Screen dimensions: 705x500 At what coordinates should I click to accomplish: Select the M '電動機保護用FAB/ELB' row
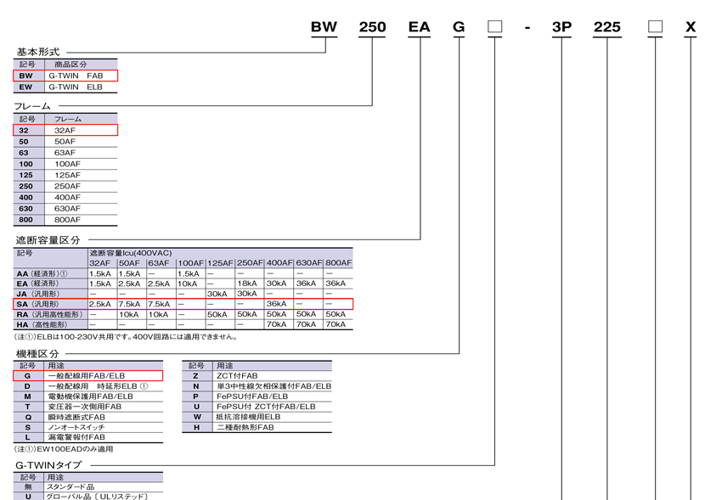click(88, 396)
